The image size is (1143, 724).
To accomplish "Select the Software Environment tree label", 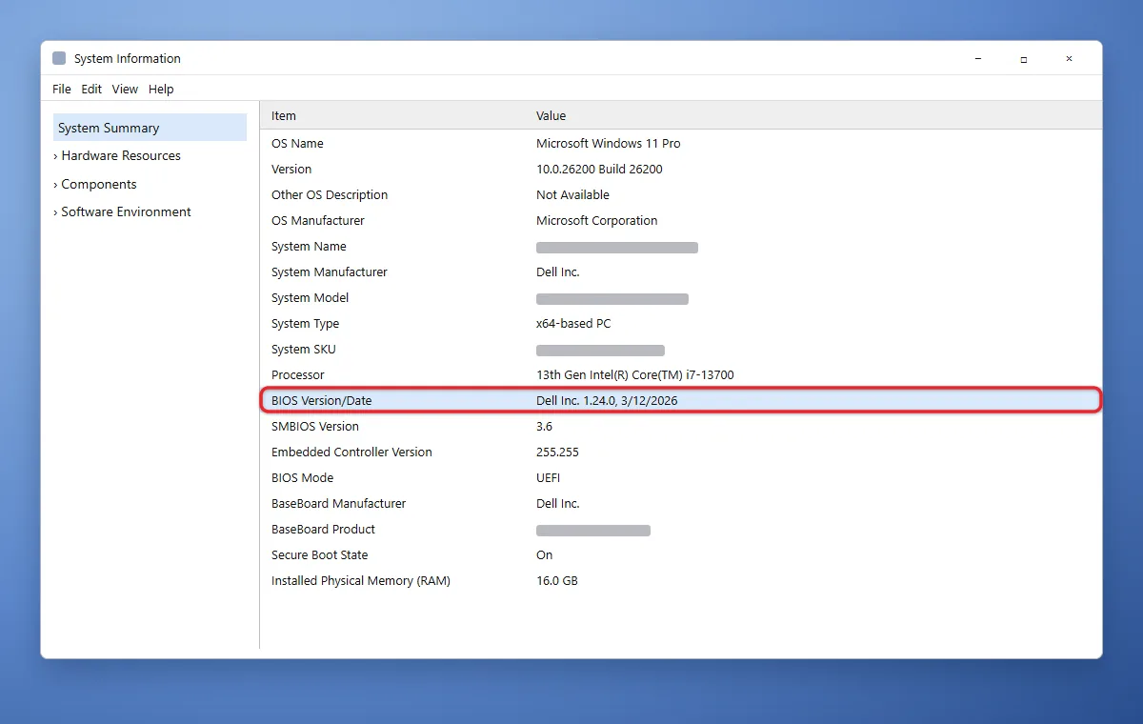I will tap(126, 211).
